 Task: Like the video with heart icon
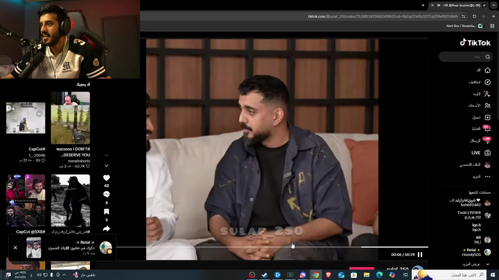106,178
